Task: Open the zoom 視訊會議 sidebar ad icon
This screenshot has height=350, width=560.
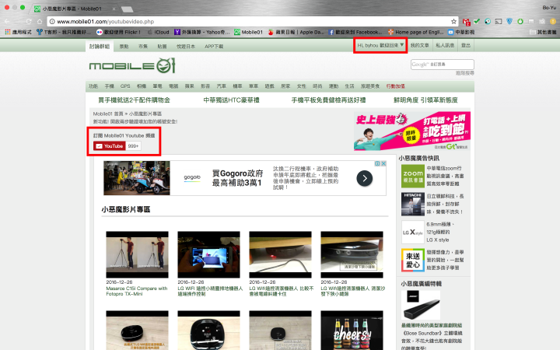Action: tap(413, 176)
